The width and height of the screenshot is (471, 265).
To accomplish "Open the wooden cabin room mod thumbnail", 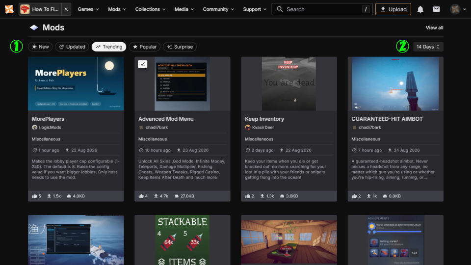I will pyautogui.click(x=289, y=240).
